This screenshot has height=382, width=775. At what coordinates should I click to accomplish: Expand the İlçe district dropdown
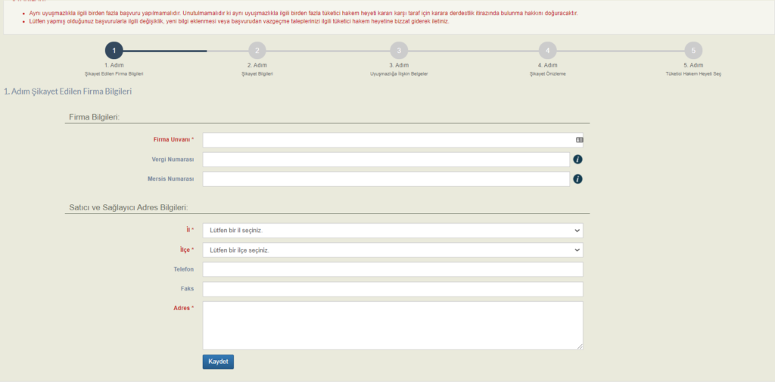pos(392,250)
